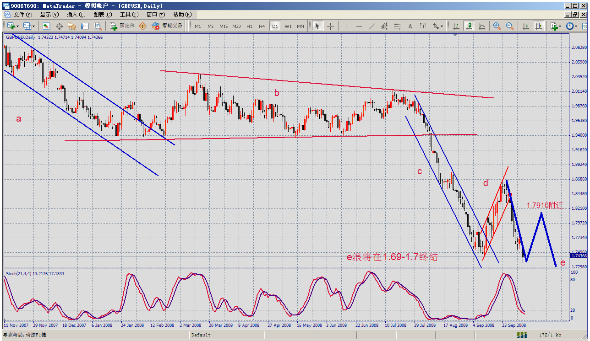This screenshot has width=590, height=341.
Task: Click the 1.7910附近 chart annotation
Action: tap(545, 206)
